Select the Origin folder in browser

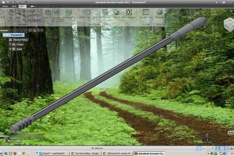tap(20, 45)
